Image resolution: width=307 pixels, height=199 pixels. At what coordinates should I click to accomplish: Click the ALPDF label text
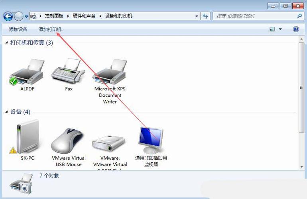[x=27, y=89]
